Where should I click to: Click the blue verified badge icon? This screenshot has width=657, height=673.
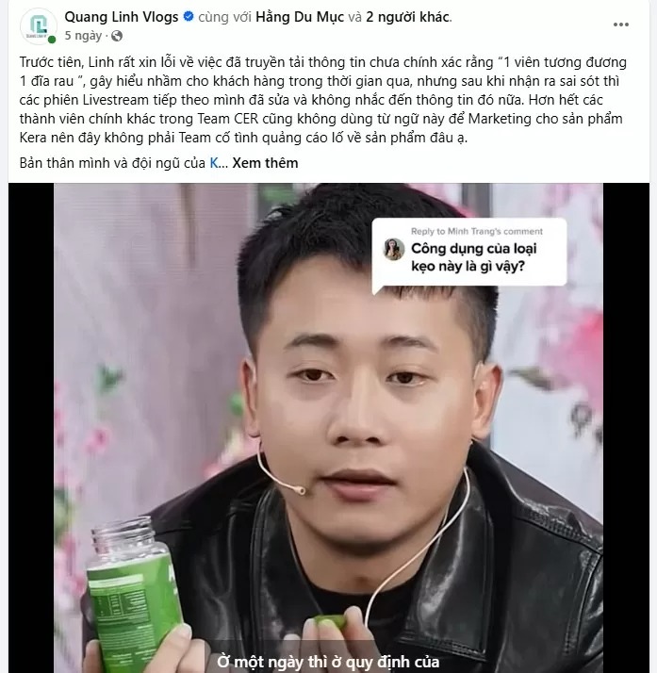point(189,17)
